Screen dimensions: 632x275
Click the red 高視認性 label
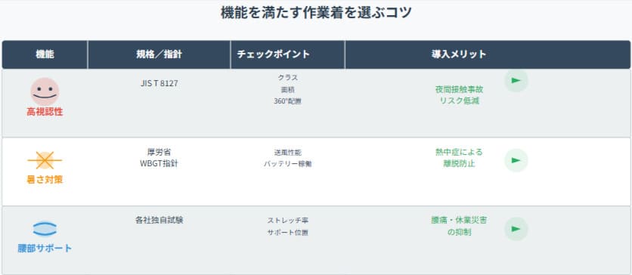tap(45, 113)
